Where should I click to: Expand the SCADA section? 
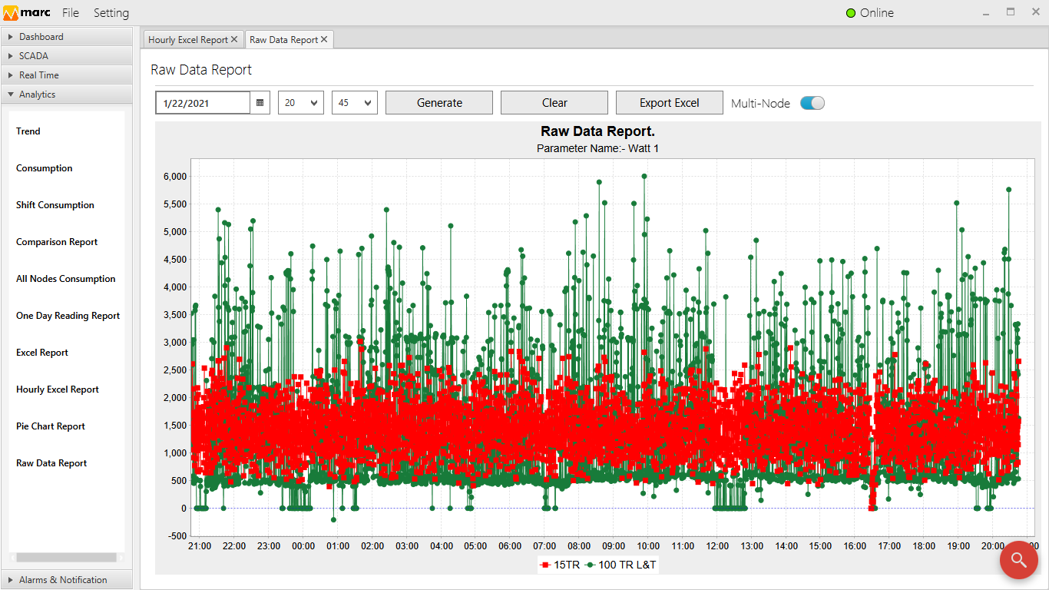(x=66, y=56)
